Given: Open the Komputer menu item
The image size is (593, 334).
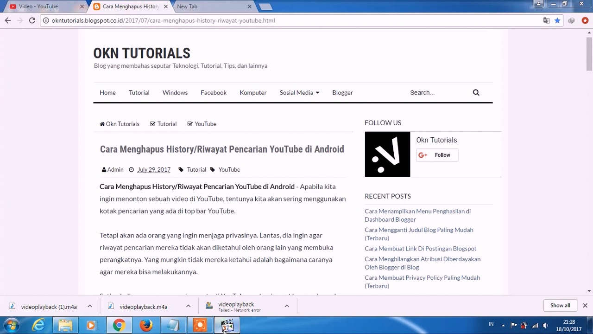Looking at the screenshot, I should coord(253,92).
